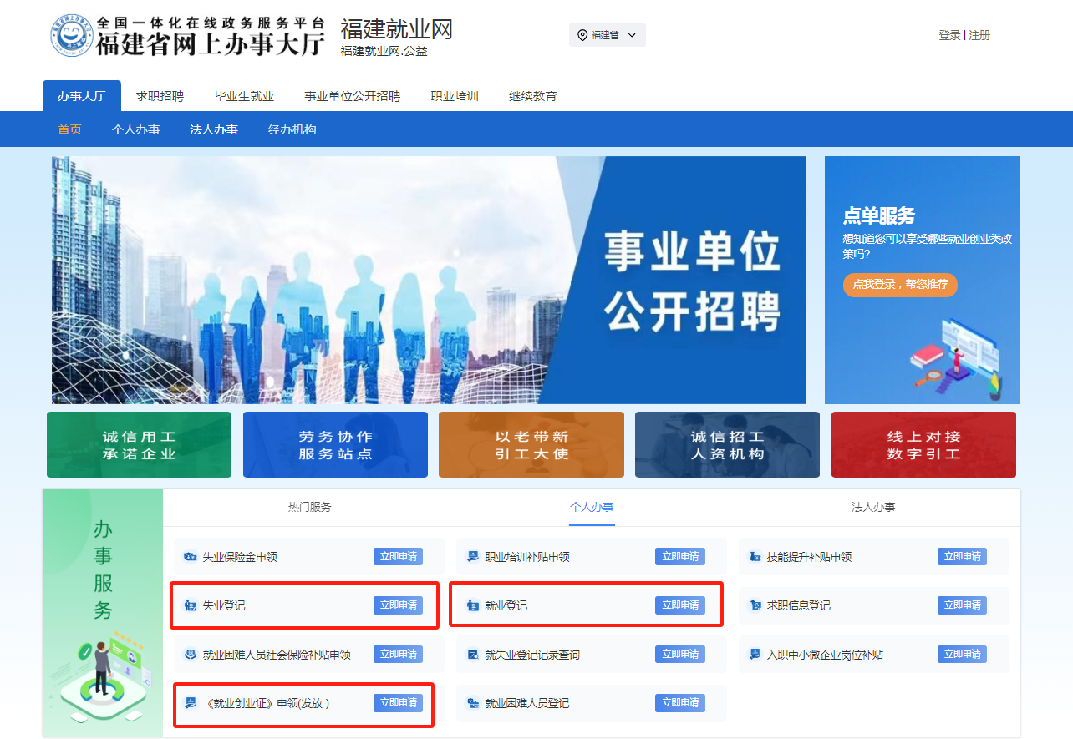1073x739 pixels.
Task: Open the 诚信用工承诺企业 tile
Action: (x=139, y=445)
